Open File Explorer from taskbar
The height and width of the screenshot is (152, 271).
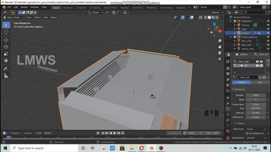[x=132, y=148]
